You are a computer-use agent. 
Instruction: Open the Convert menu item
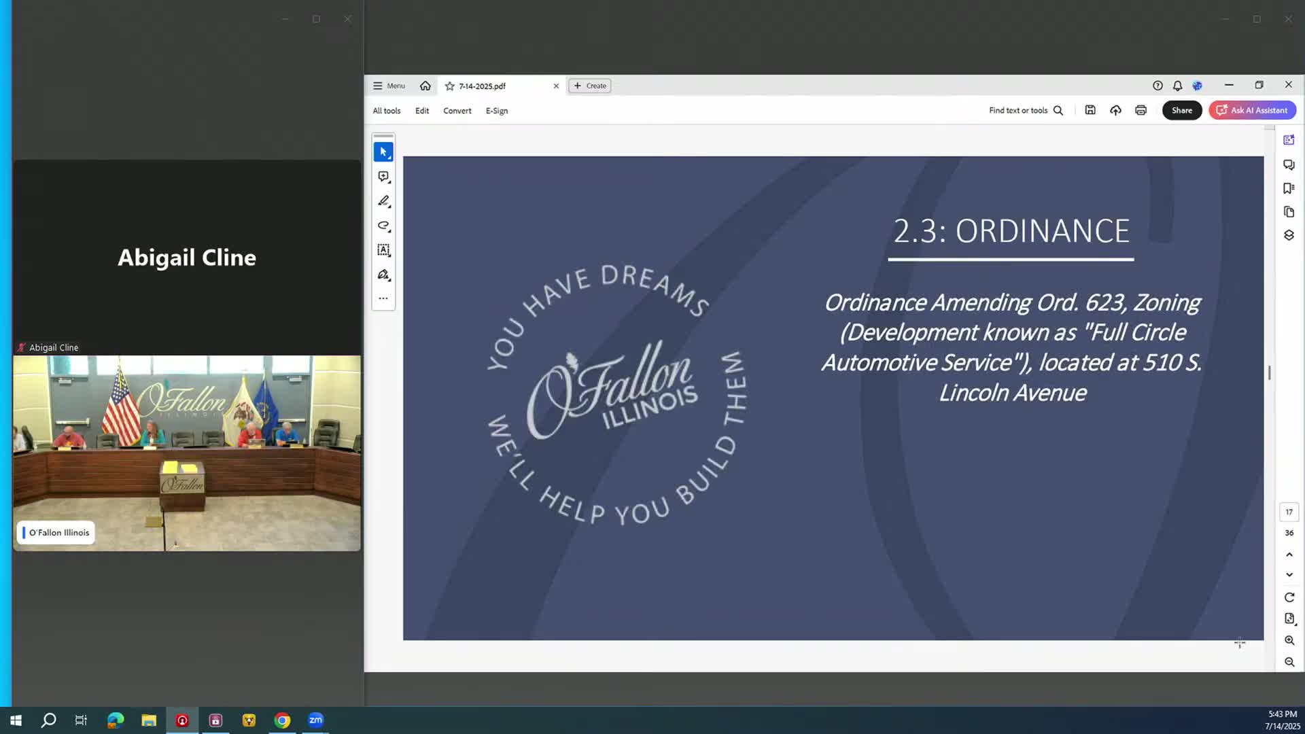pyautogui.click(x=457, y=111)
